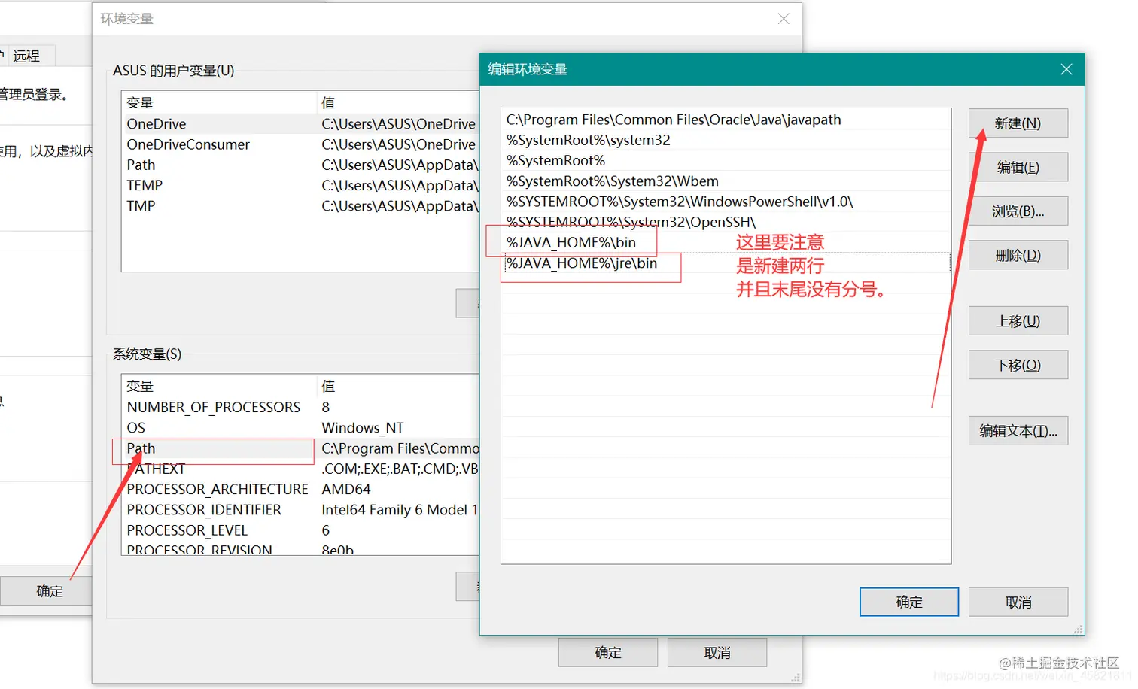Click 确定 at bottom of 环境变量 window
The width and height of the screenshot is (1138, 689).
point(607,652)
